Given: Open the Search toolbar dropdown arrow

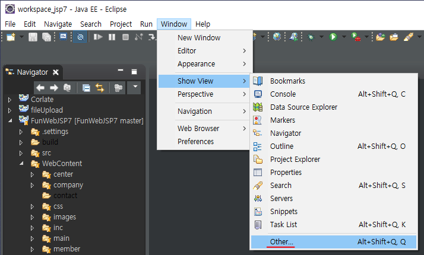Looking at the screenshot, I should pyautogui.click(x=419, y=36).
